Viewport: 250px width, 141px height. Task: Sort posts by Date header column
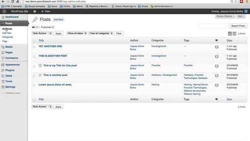tap(229, 40)
